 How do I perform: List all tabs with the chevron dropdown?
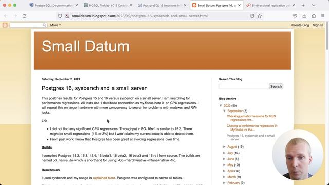pos(314,5)
